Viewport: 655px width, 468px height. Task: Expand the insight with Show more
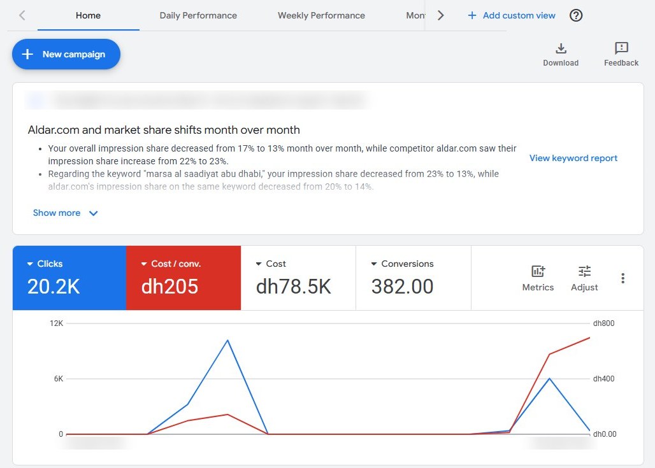click(x=65, y=213)
